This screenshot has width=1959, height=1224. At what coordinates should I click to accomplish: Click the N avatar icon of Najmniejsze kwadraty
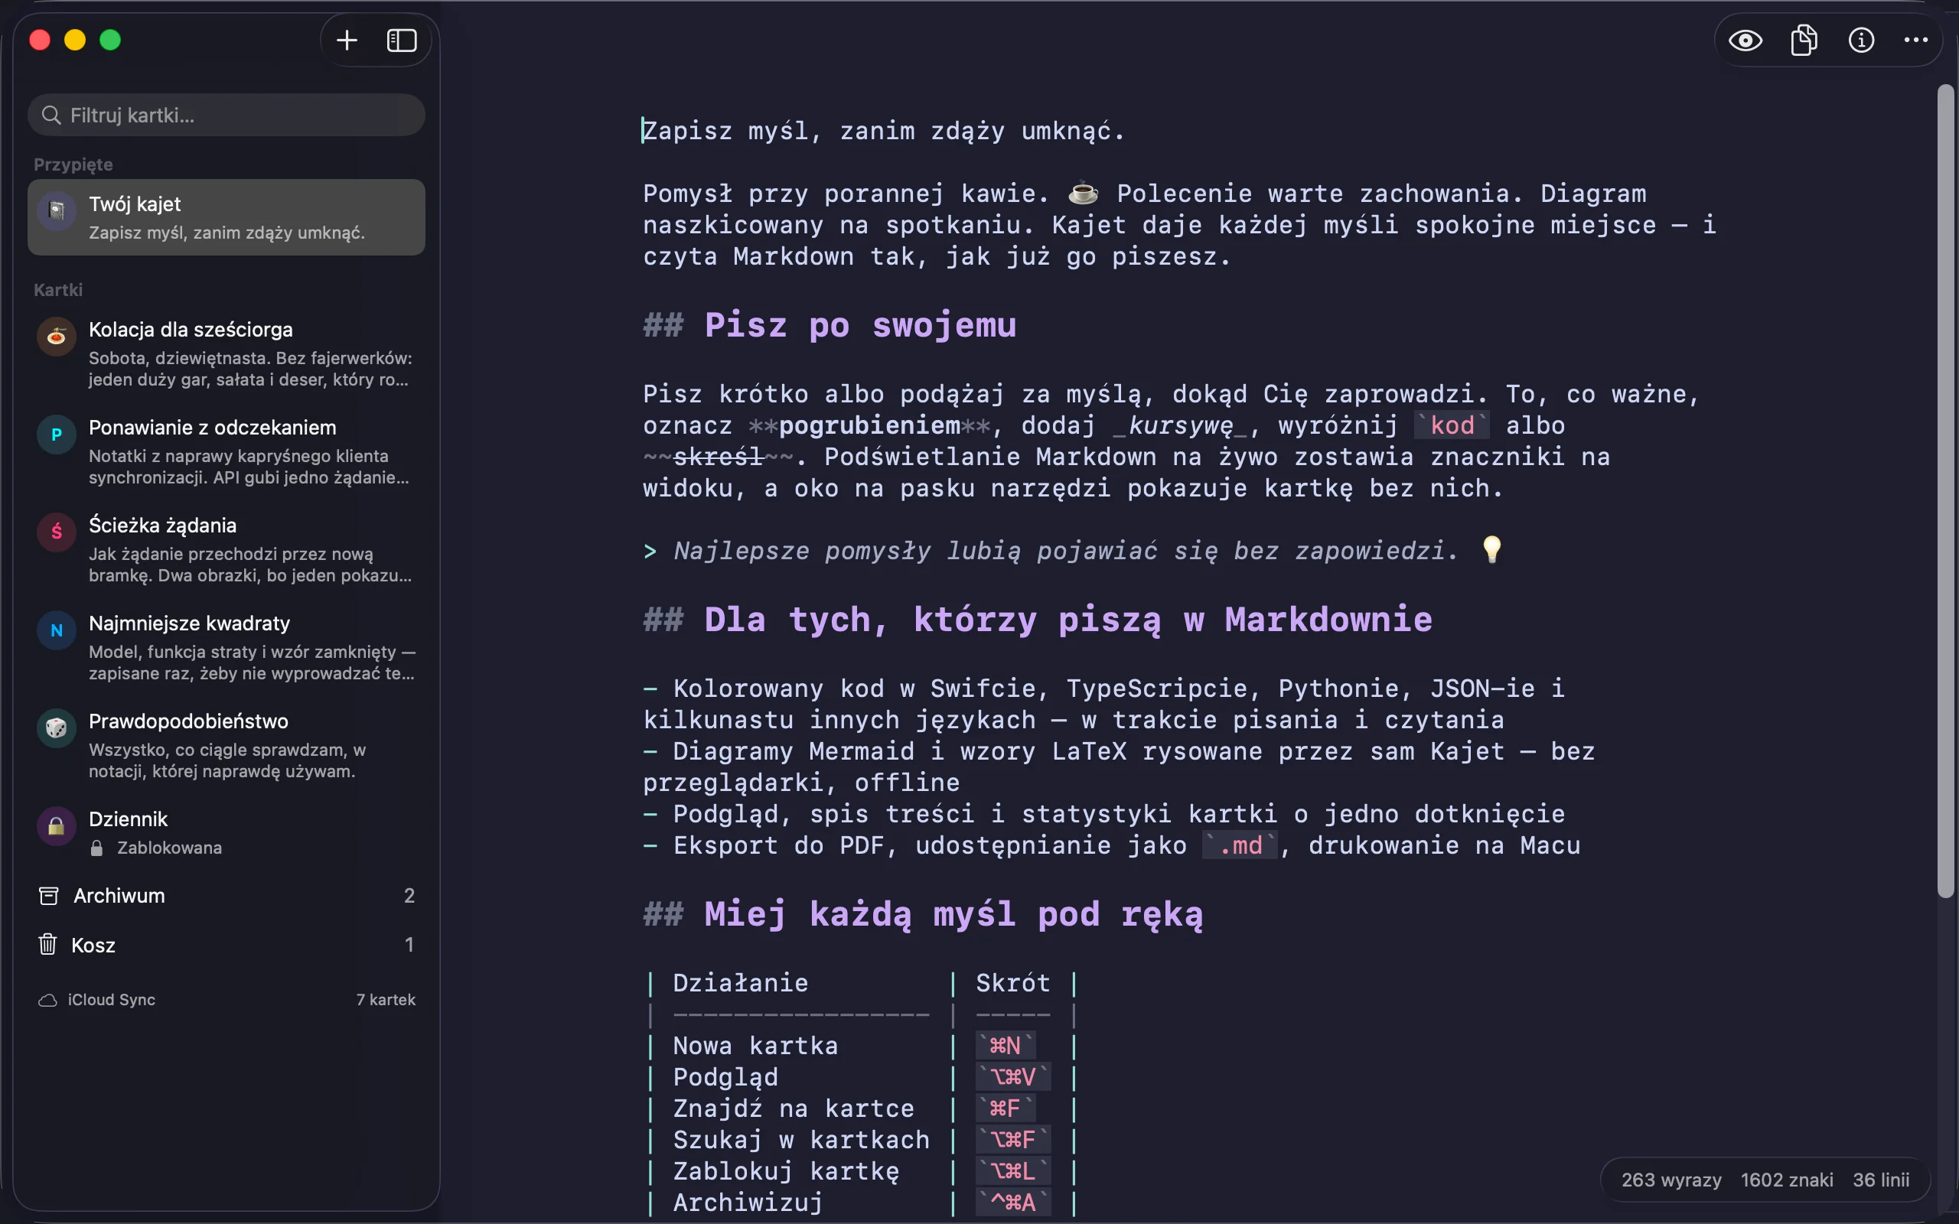point(57,630)
